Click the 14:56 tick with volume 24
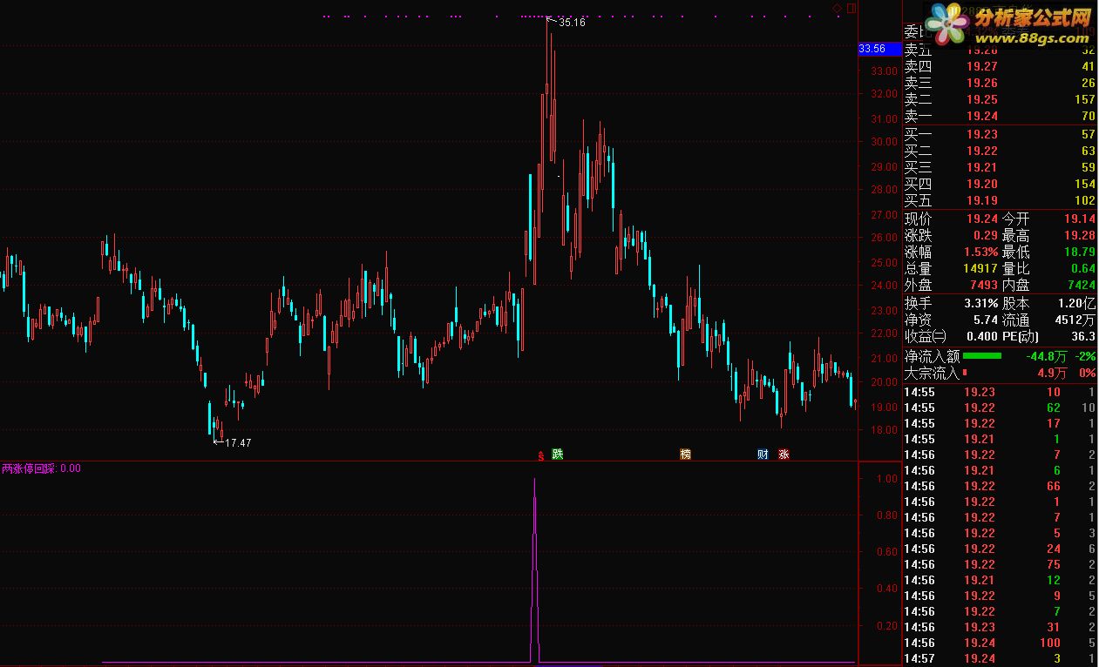The height and width of the screenshot is (667, 1099). 1000,549
